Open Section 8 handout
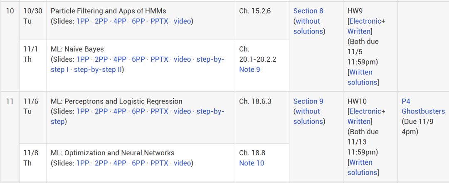The width and height of the screenshot is (449, 183). point(308,11)
